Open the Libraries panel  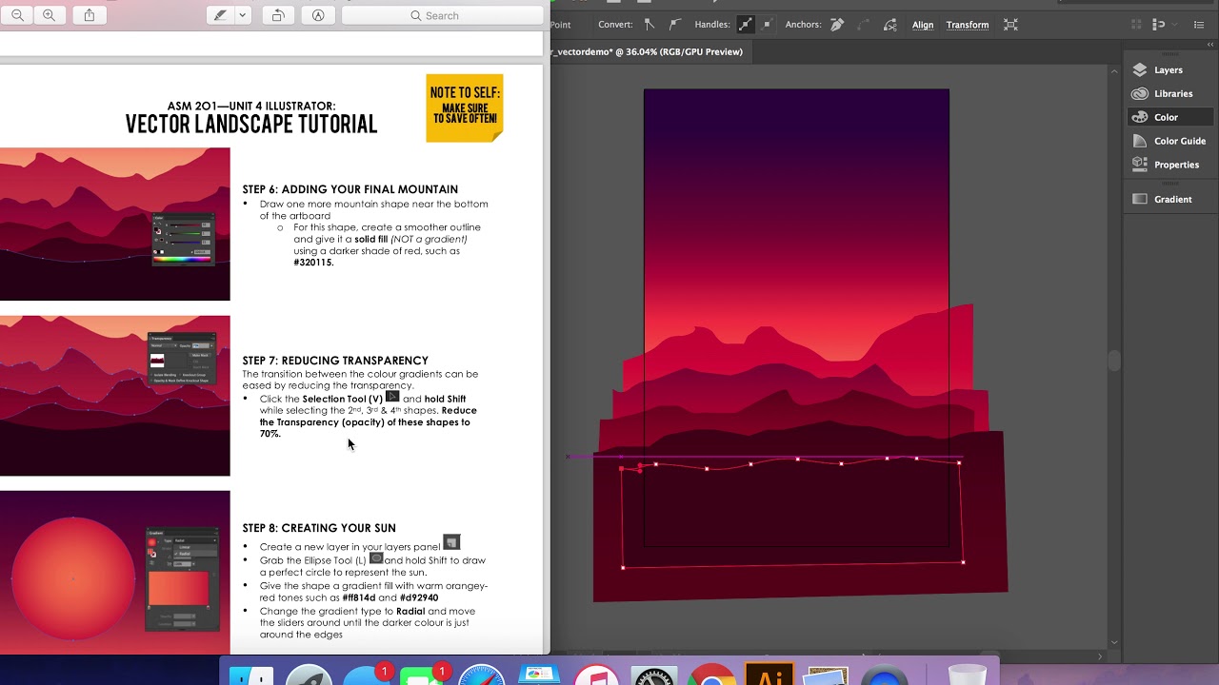[x=1171, y=93]
